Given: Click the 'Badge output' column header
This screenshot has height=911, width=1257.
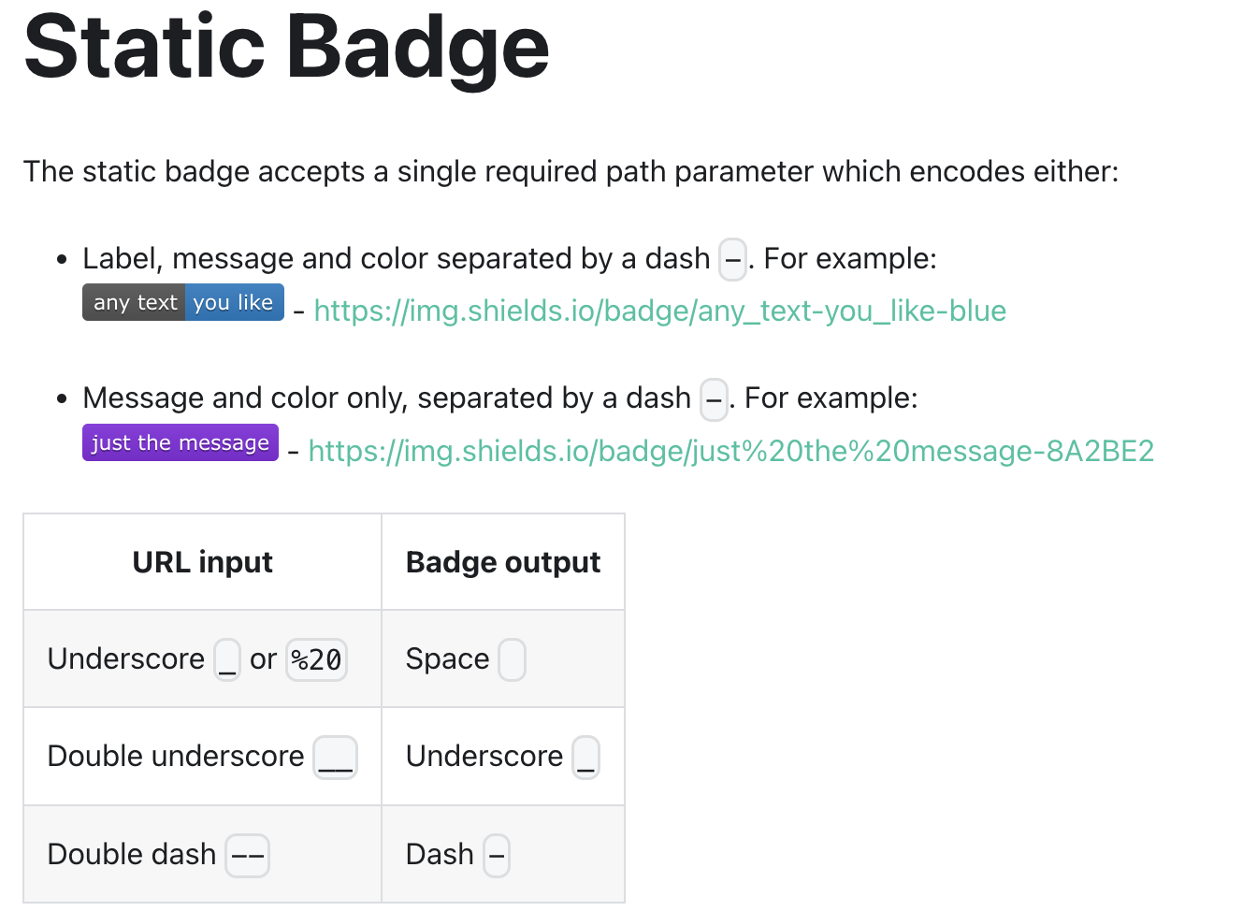Looking at the screenshot, I should (x=502, y=562).
